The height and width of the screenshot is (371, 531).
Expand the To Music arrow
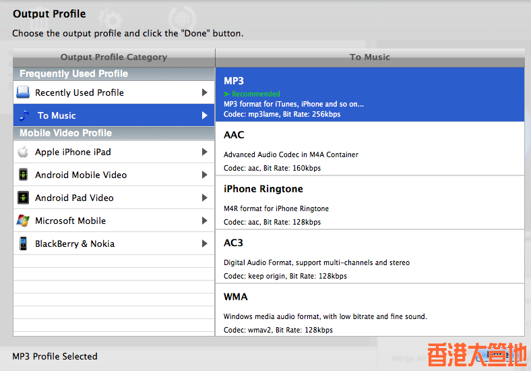click(204, 115)
